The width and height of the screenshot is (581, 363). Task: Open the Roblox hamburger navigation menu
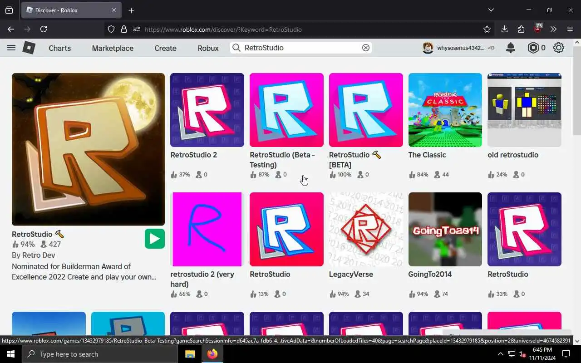tap(11, 48)
